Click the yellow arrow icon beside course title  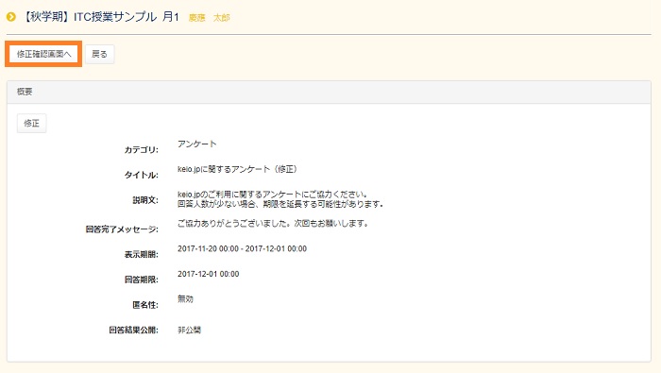[x=11, y=17]
